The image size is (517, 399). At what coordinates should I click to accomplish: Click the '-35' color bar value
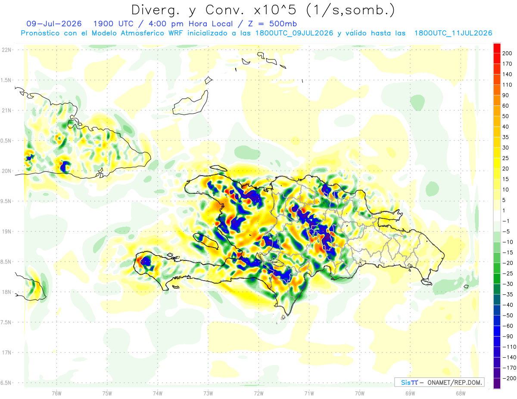coord(508,294)
